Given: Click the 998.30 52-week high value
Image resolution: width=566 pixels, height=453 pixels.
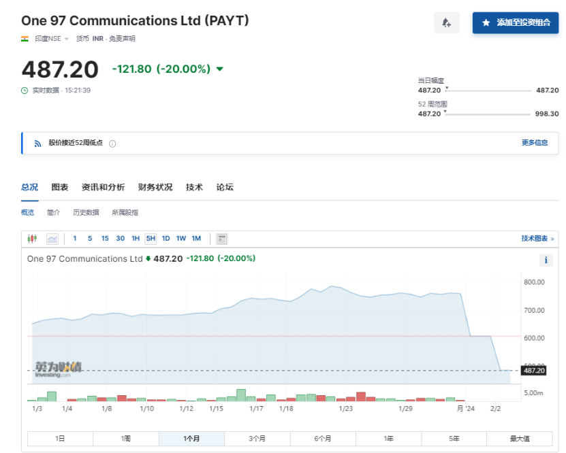Looking at the screenshot, I should pos(547,114).
